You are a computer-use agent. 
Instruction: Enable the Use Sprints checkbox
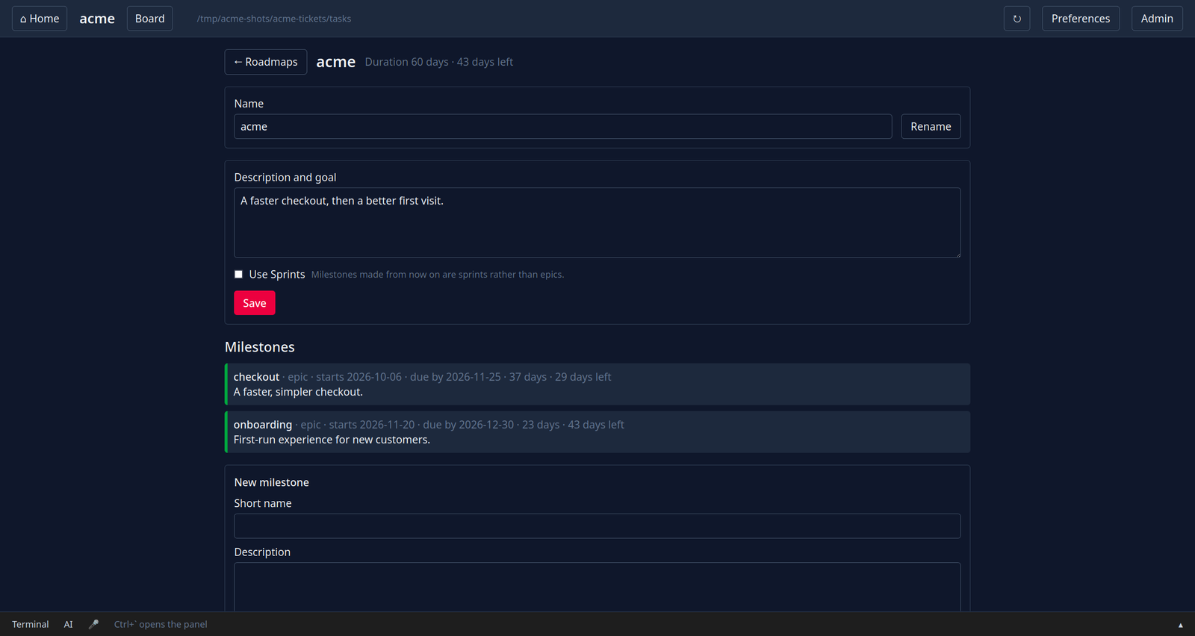[x=238, y=275]
